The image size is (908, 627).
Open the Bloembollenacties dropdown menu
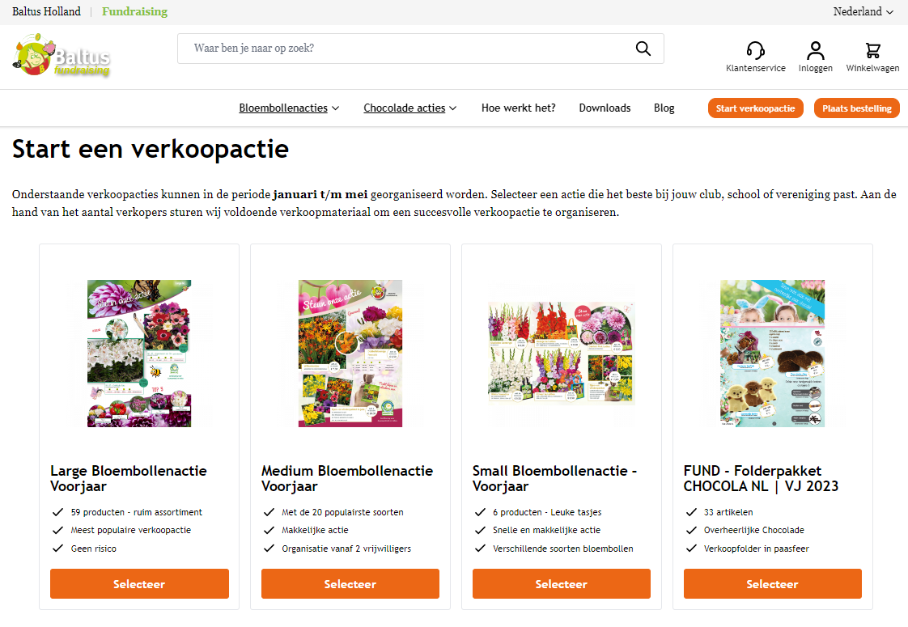coord(289,108)
